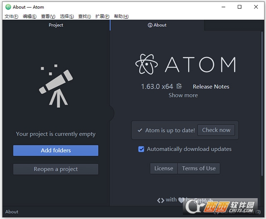Click 'Your project is currently empty' text
The height and width of the screenshot is (219, 266).
pos(56,134)
